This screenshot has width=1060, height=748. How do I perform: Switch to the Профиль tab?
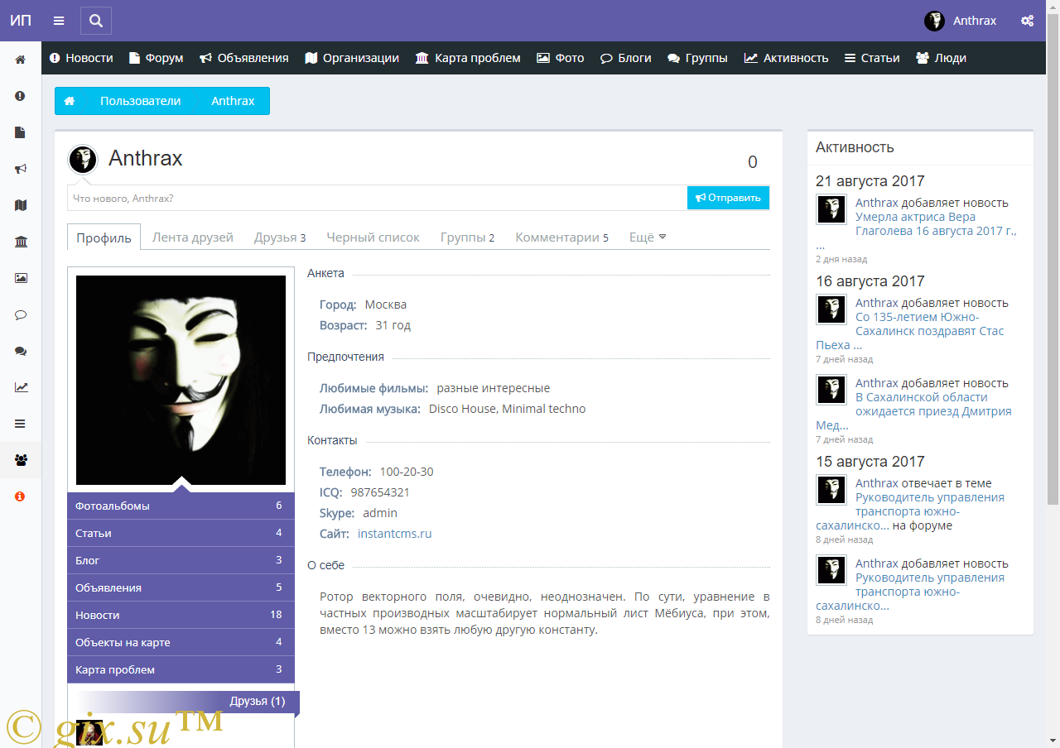[104, 237]
